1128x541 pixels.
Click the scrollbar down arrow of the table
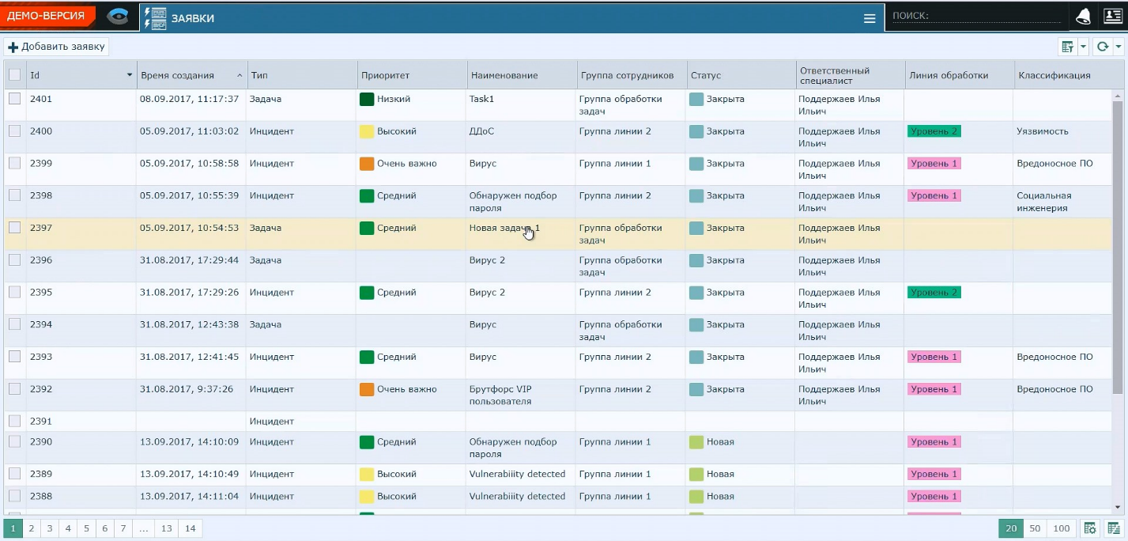(x=1117, y=507)
